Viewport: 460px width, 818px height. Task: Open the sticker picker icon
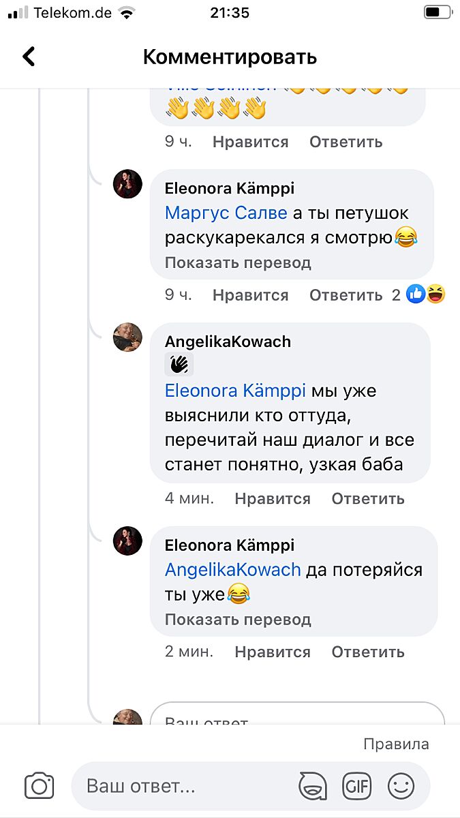(x=313, y=787)
